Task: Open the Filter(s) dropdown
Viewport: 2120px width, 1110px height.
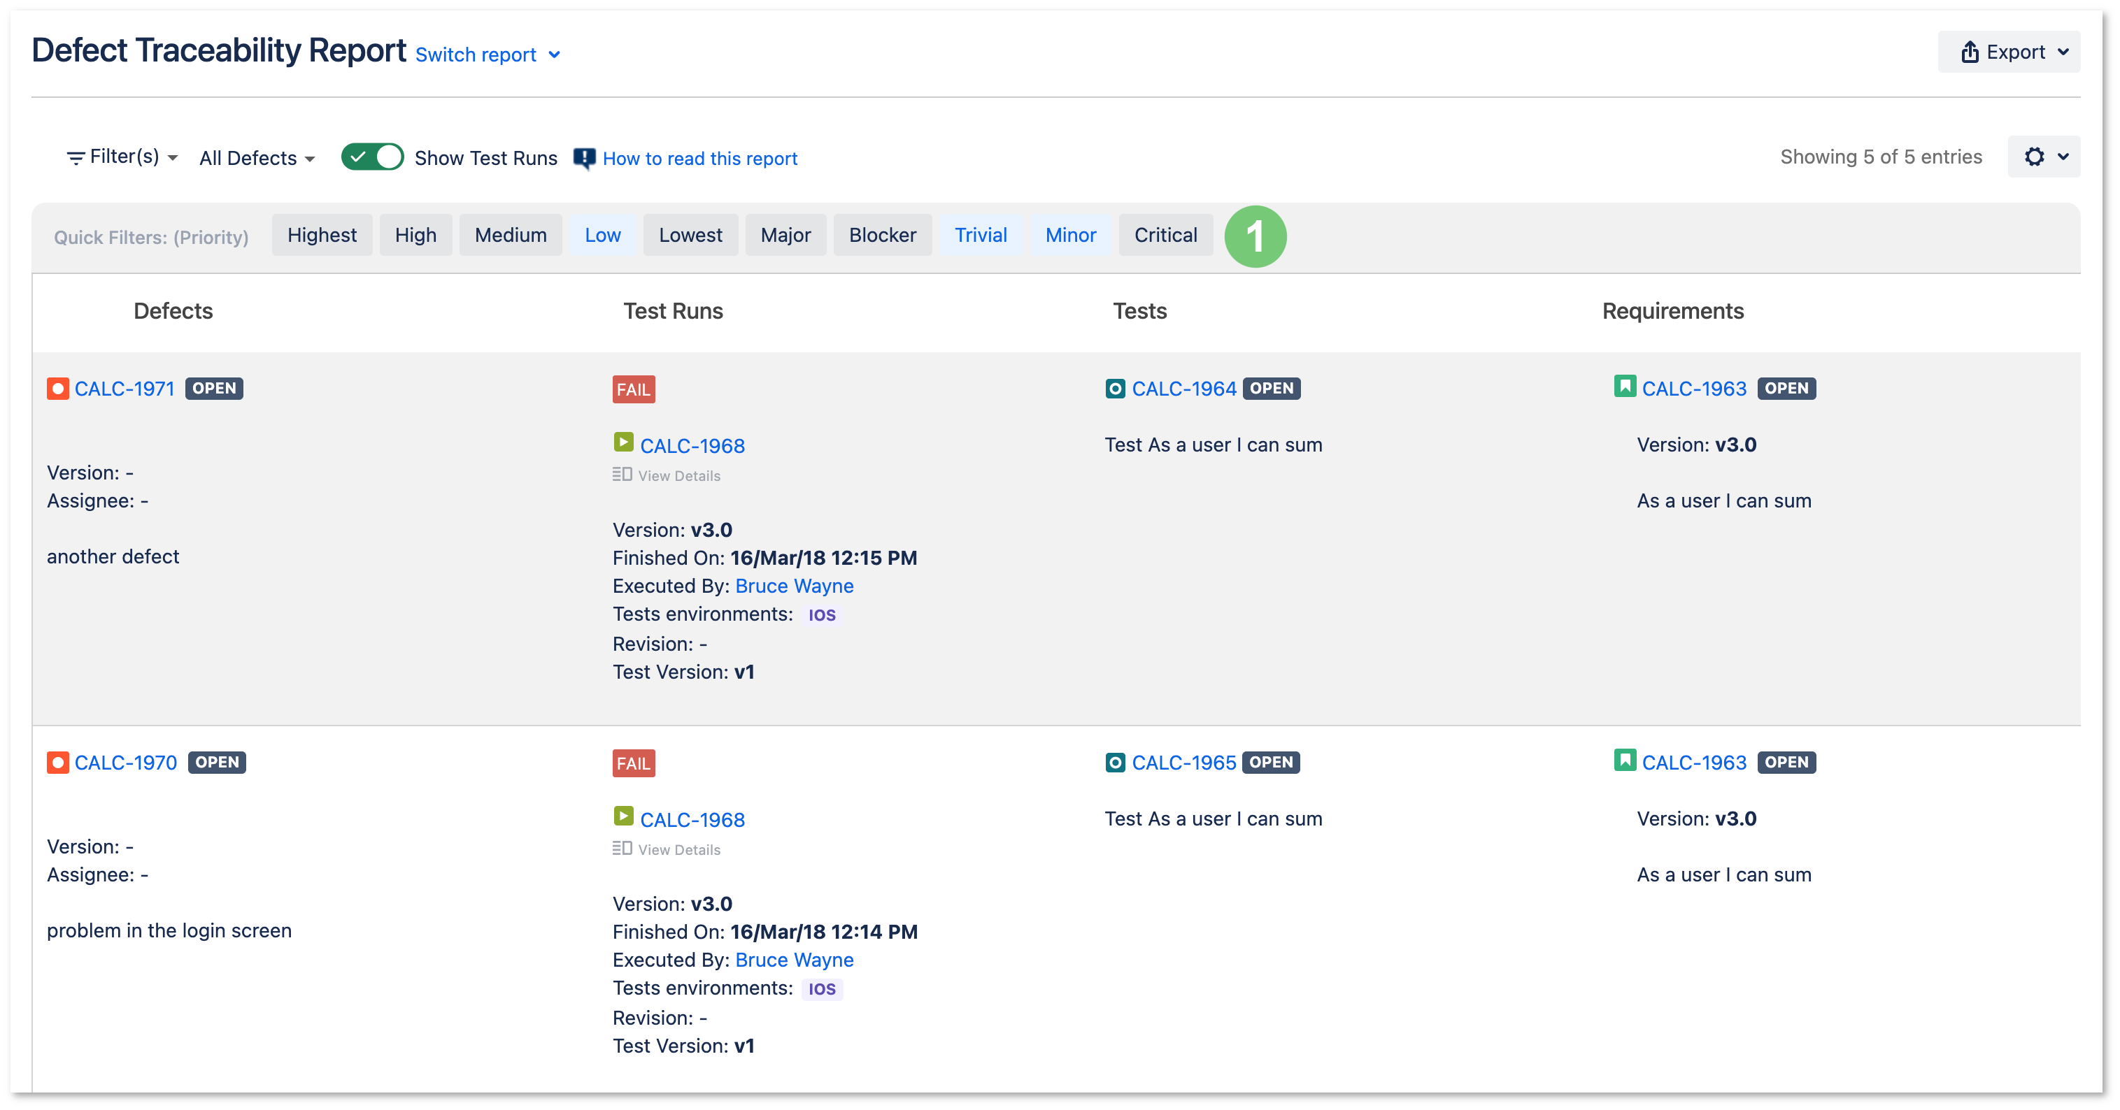Action: click(x=122, y=156)
